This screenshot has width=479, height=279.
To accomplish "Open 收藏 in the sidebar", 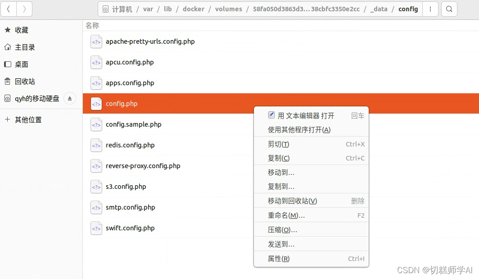I will [x=22, y=30].
